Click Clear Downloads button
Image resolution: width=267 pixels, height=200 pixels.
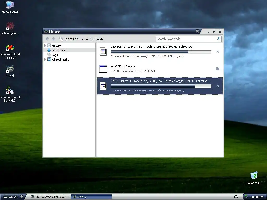tap(93, 39)
